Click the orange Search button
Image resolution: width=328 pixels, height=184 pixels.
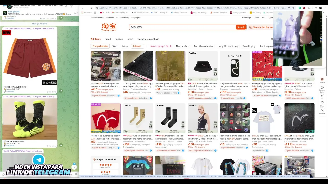pos(241,27)
